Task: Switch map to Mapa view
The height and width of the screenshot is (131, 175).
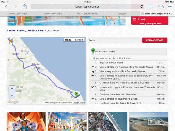Action: pyautogui.click(x=68, y=40)
